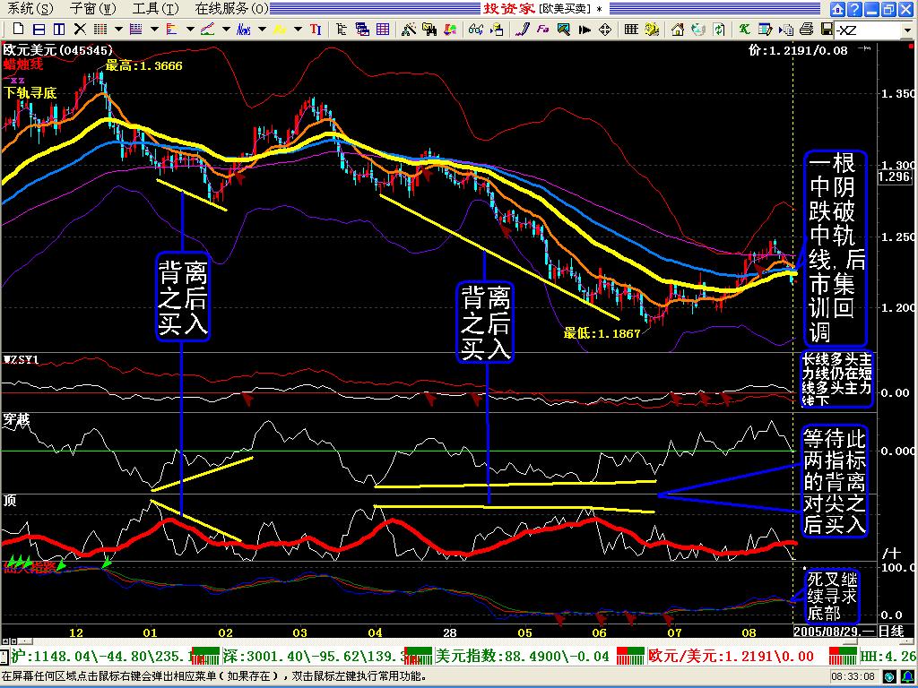Click the 顶 indicator panel label
Viewport: 918px width, 688px height.
point(9,501)
